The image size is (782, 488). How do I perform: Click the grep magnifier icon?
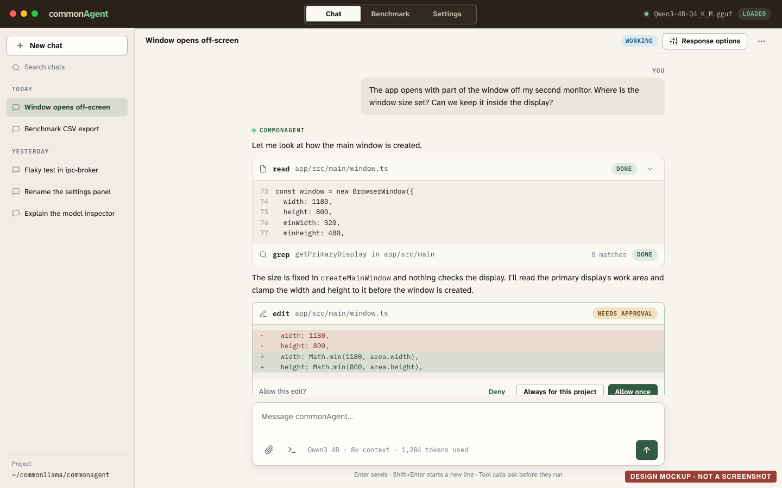[x=263, y=255]
